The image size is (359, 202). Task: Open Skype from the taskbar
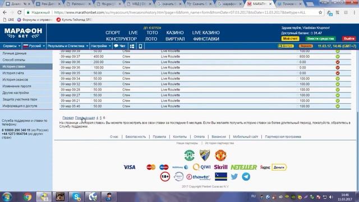tap(76, 197)
